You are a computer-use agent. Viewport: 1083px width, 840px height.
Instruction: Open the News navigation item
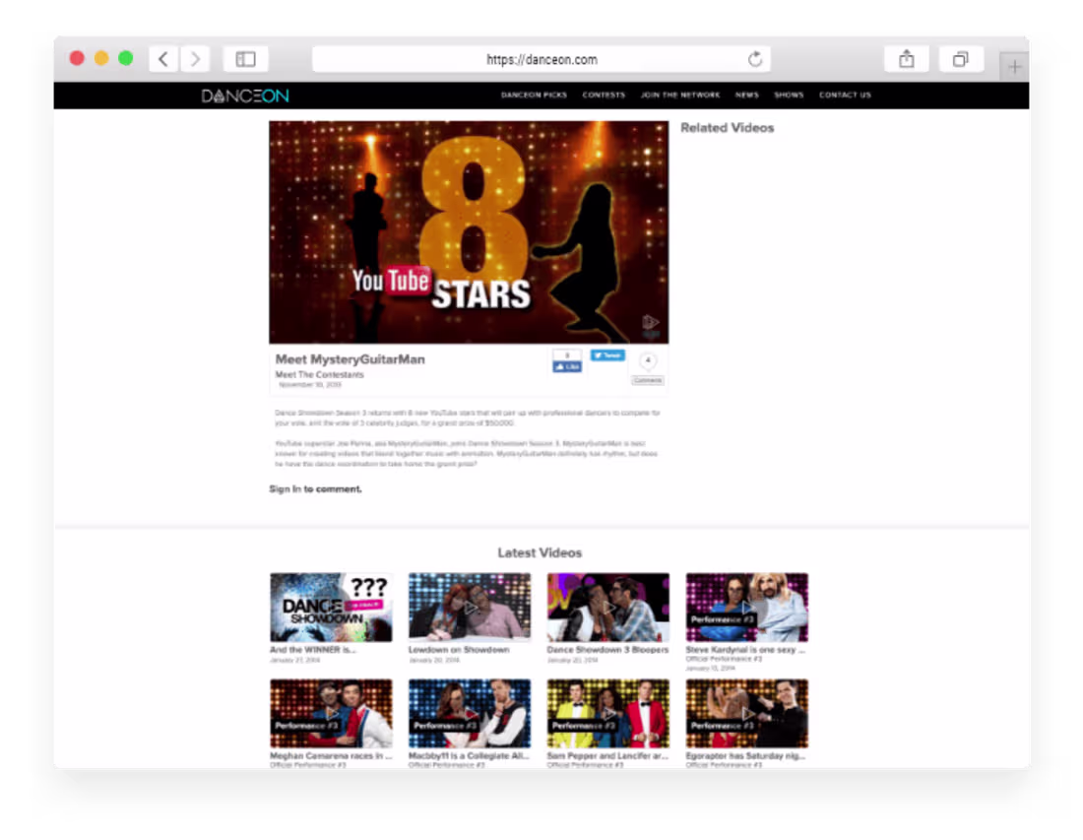click(746, 96)
